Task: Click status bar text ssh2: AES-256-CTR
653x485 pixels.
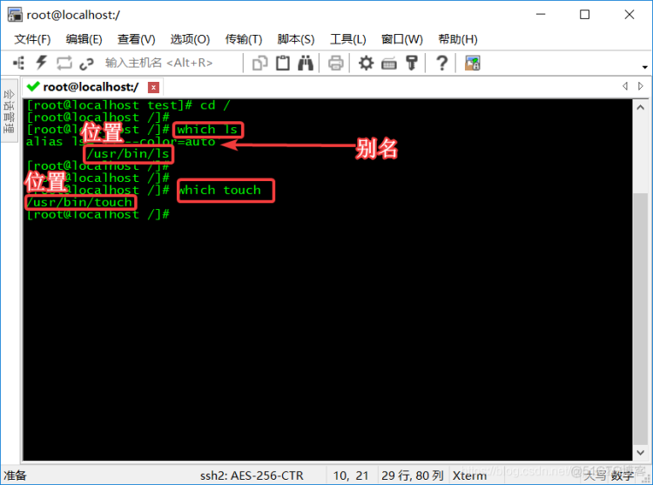Action: [x=252, y=475]
